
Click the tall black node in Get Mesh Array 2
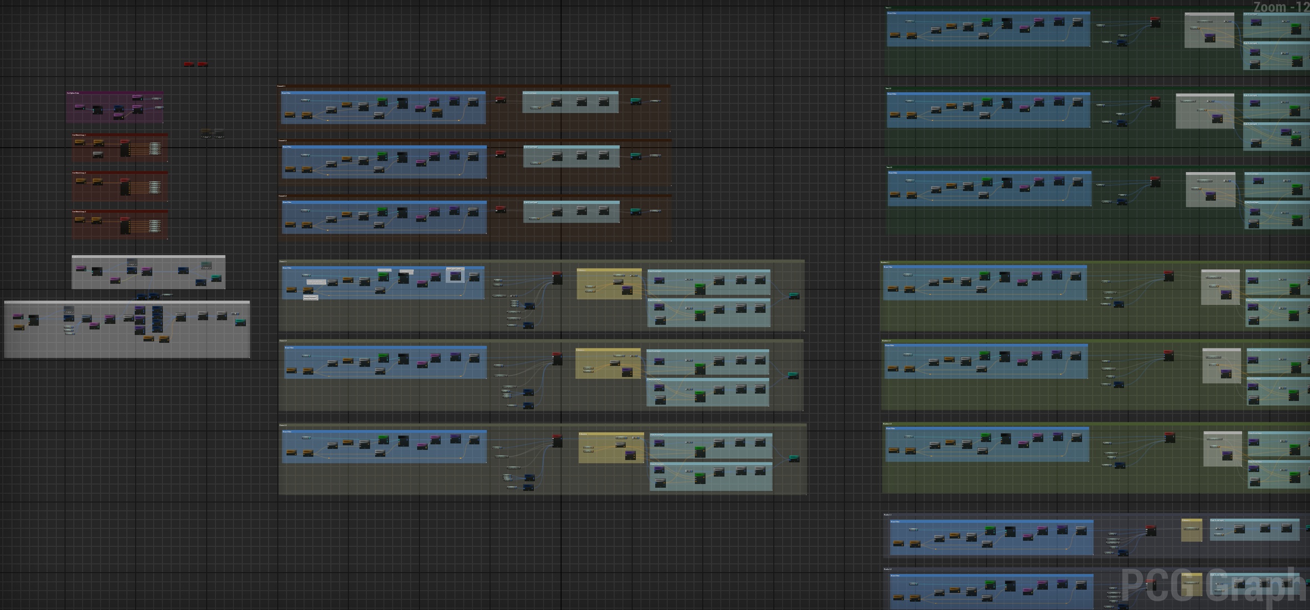[x=125, y=186]
